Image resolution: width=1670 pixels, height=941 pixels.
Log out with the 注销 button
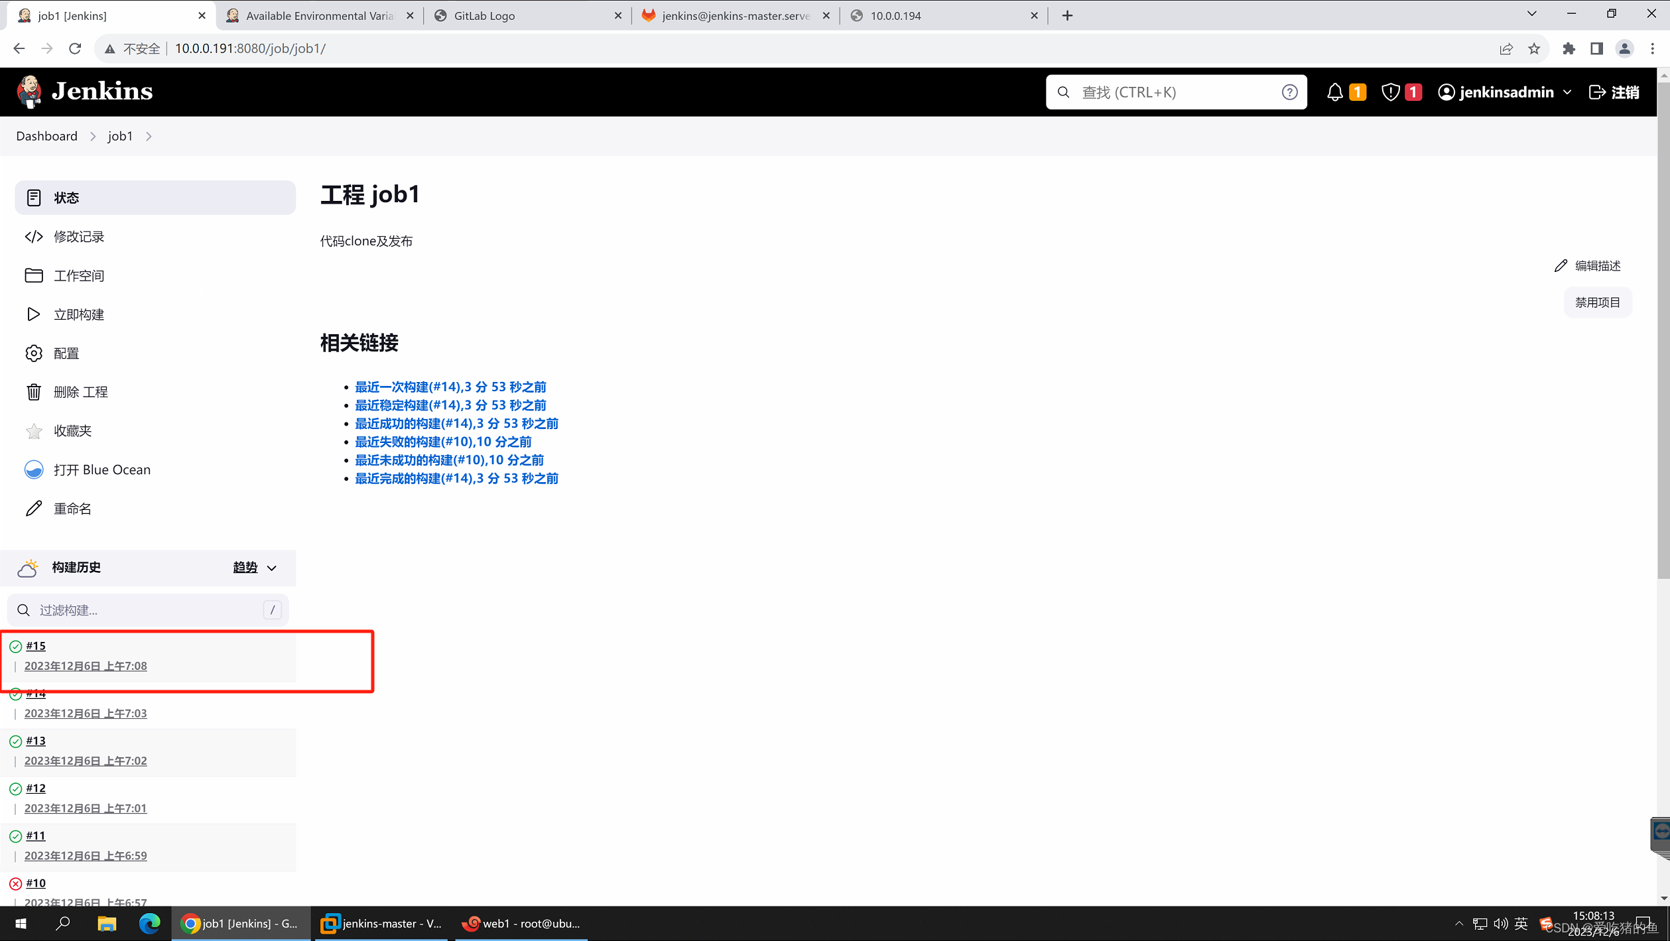1615,92
